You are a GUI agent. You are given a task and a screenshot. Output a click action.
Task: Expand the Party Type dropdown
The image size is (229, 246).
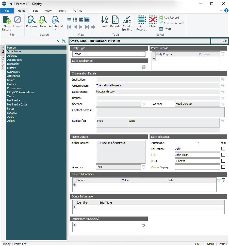coord(143,54)
